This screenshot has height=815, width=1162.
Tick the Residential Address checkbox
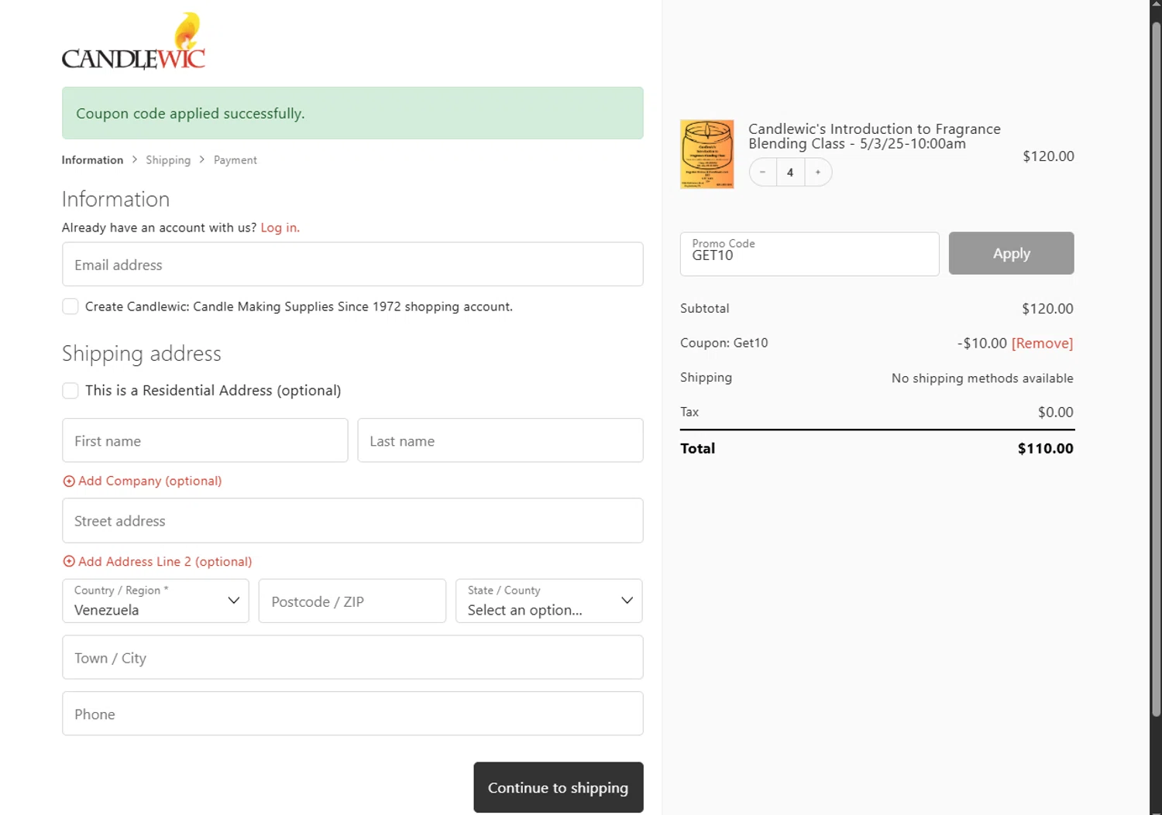click(70, 391)
